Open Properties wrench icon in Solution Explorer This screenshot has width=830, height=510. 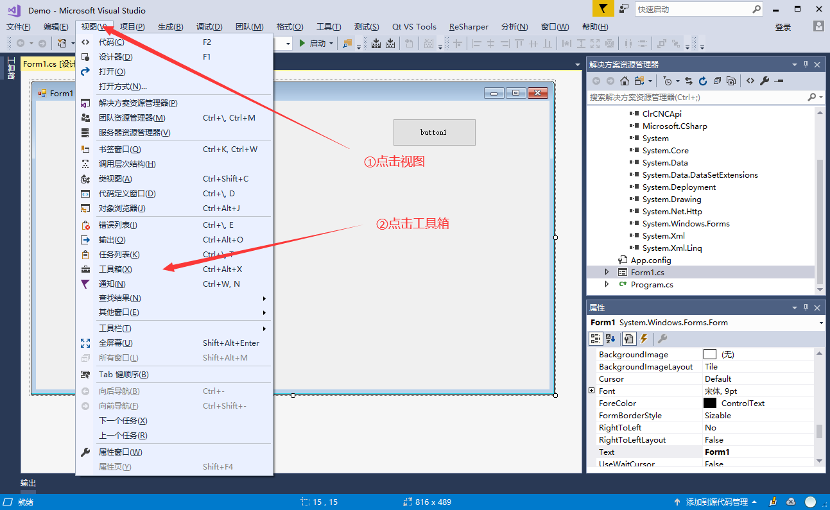click(x=764, y=81)
